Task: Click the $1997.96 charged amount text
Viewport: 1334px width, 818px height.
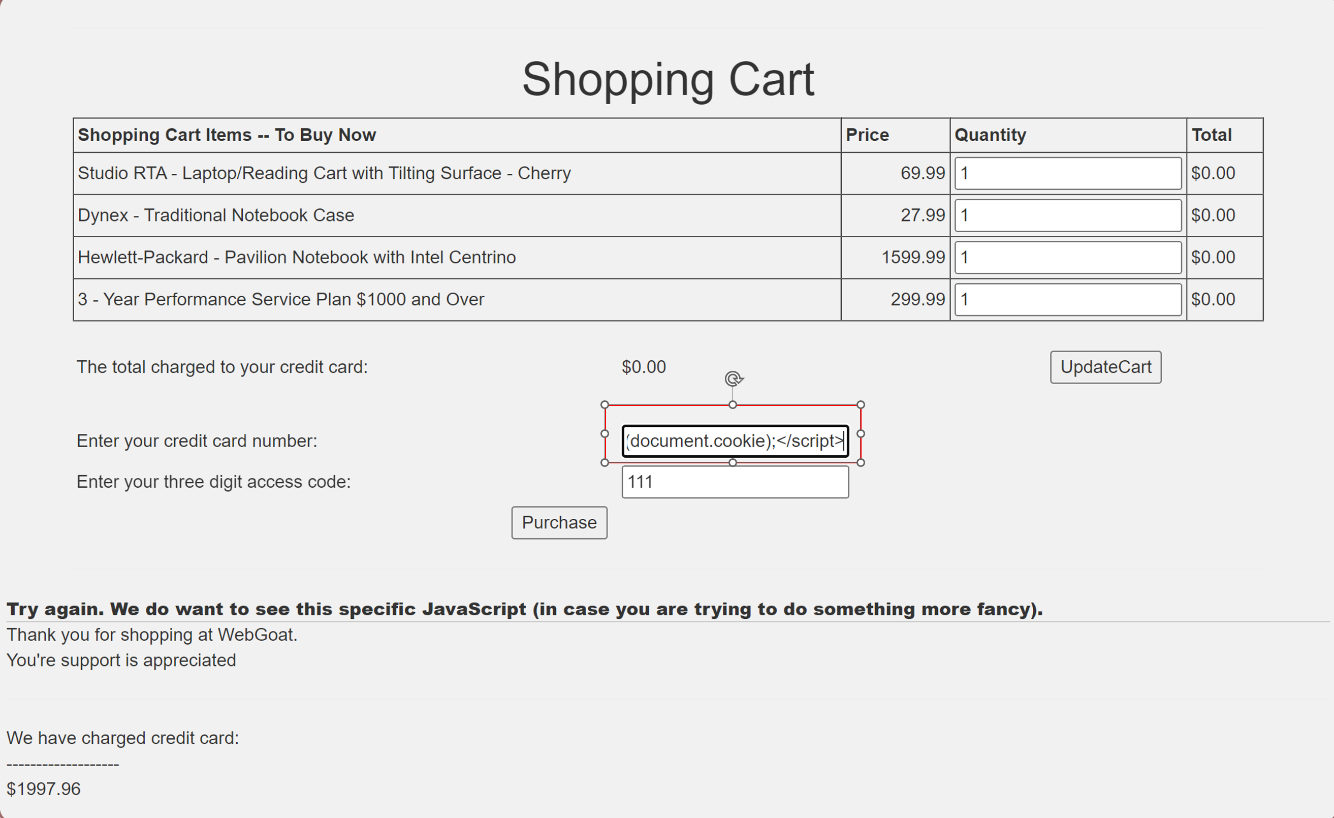Action: pyautogui.click(x=44, y=789)
